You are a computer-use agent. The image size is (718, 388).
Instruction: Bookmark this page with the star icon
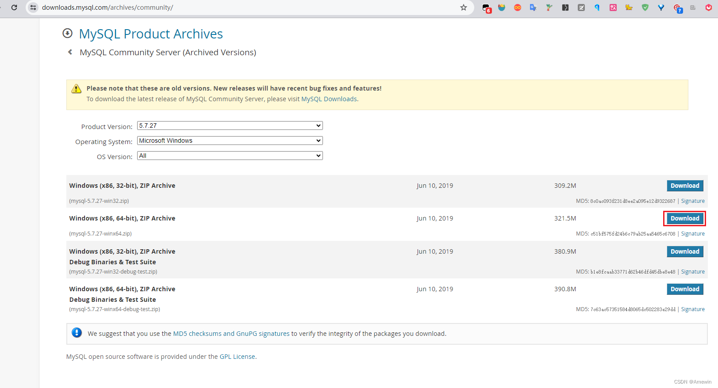[464, 8]
